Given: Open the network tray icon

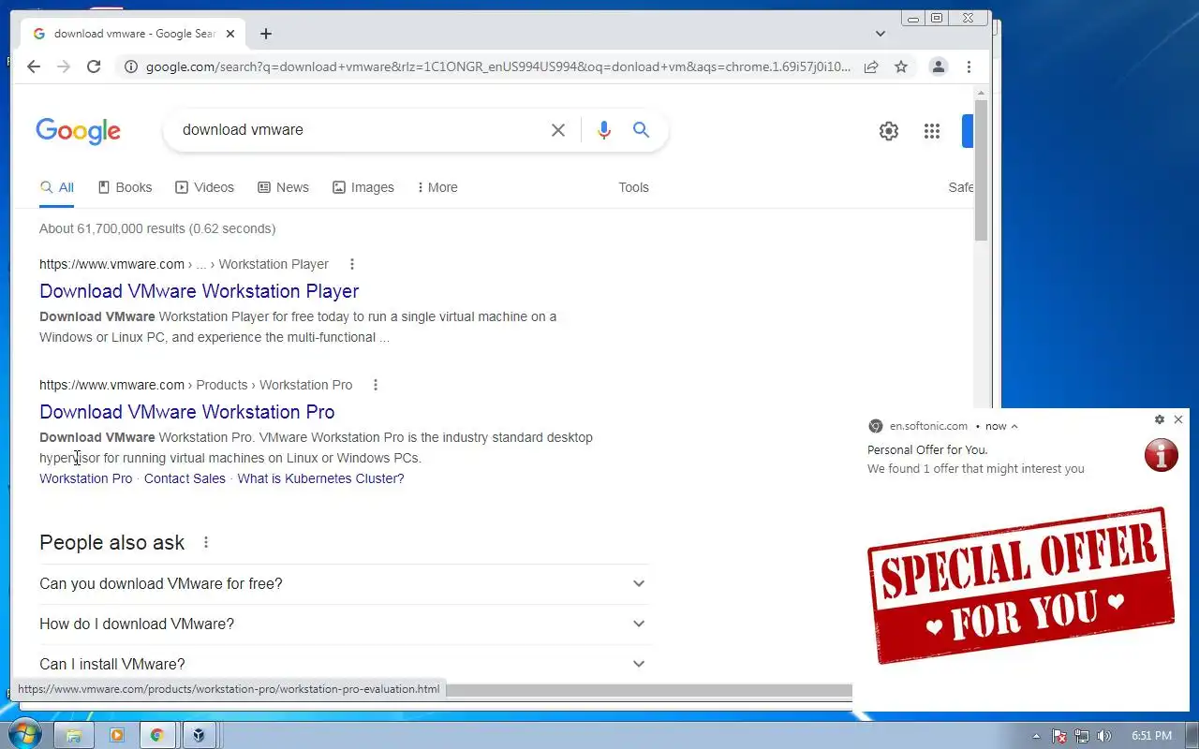Looking at the screenshot, I should (1082, 736).
